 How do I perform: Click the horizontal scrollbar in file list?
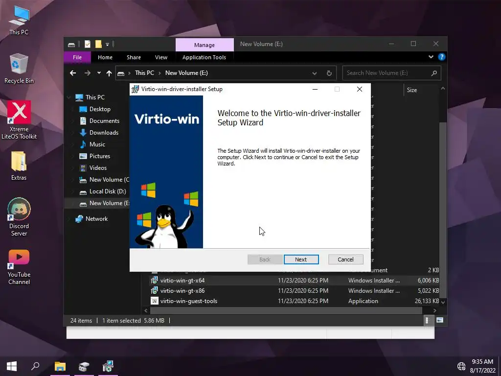[x=286, y=310]
